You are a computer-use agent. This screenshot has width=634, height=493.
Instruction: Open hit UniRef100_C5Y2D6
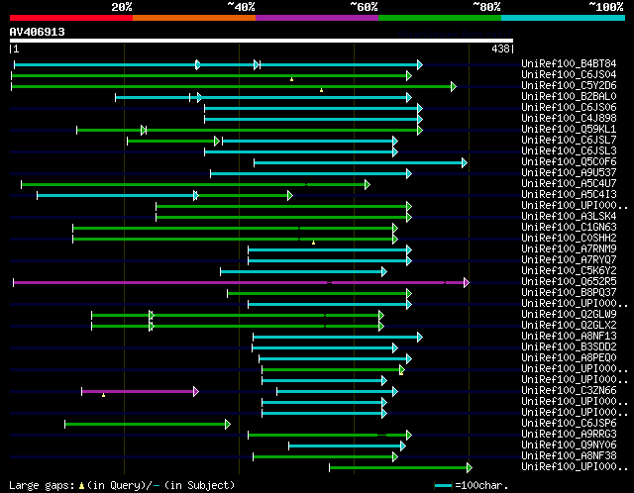point(569,85)
